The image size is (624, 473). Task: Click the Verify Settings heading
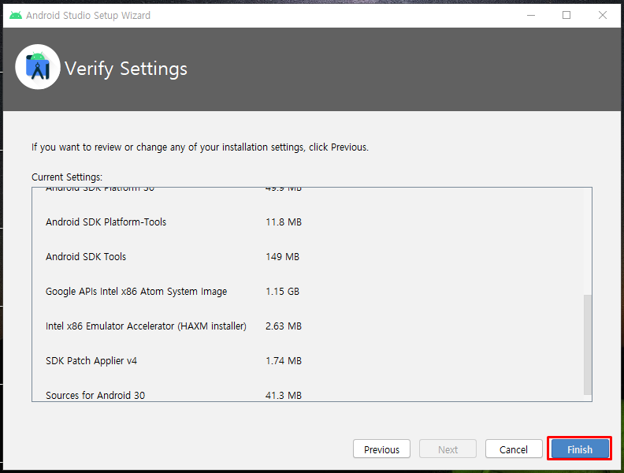pyautogui.click(x=126, y=69)
